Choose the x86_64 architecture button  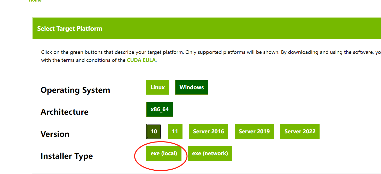[160, 109]
